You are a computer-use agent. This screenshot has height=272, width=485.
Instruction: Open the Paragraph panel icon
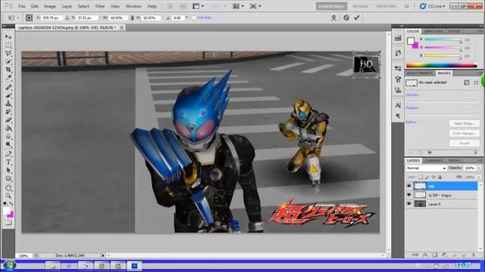click(x=398, y=116)
